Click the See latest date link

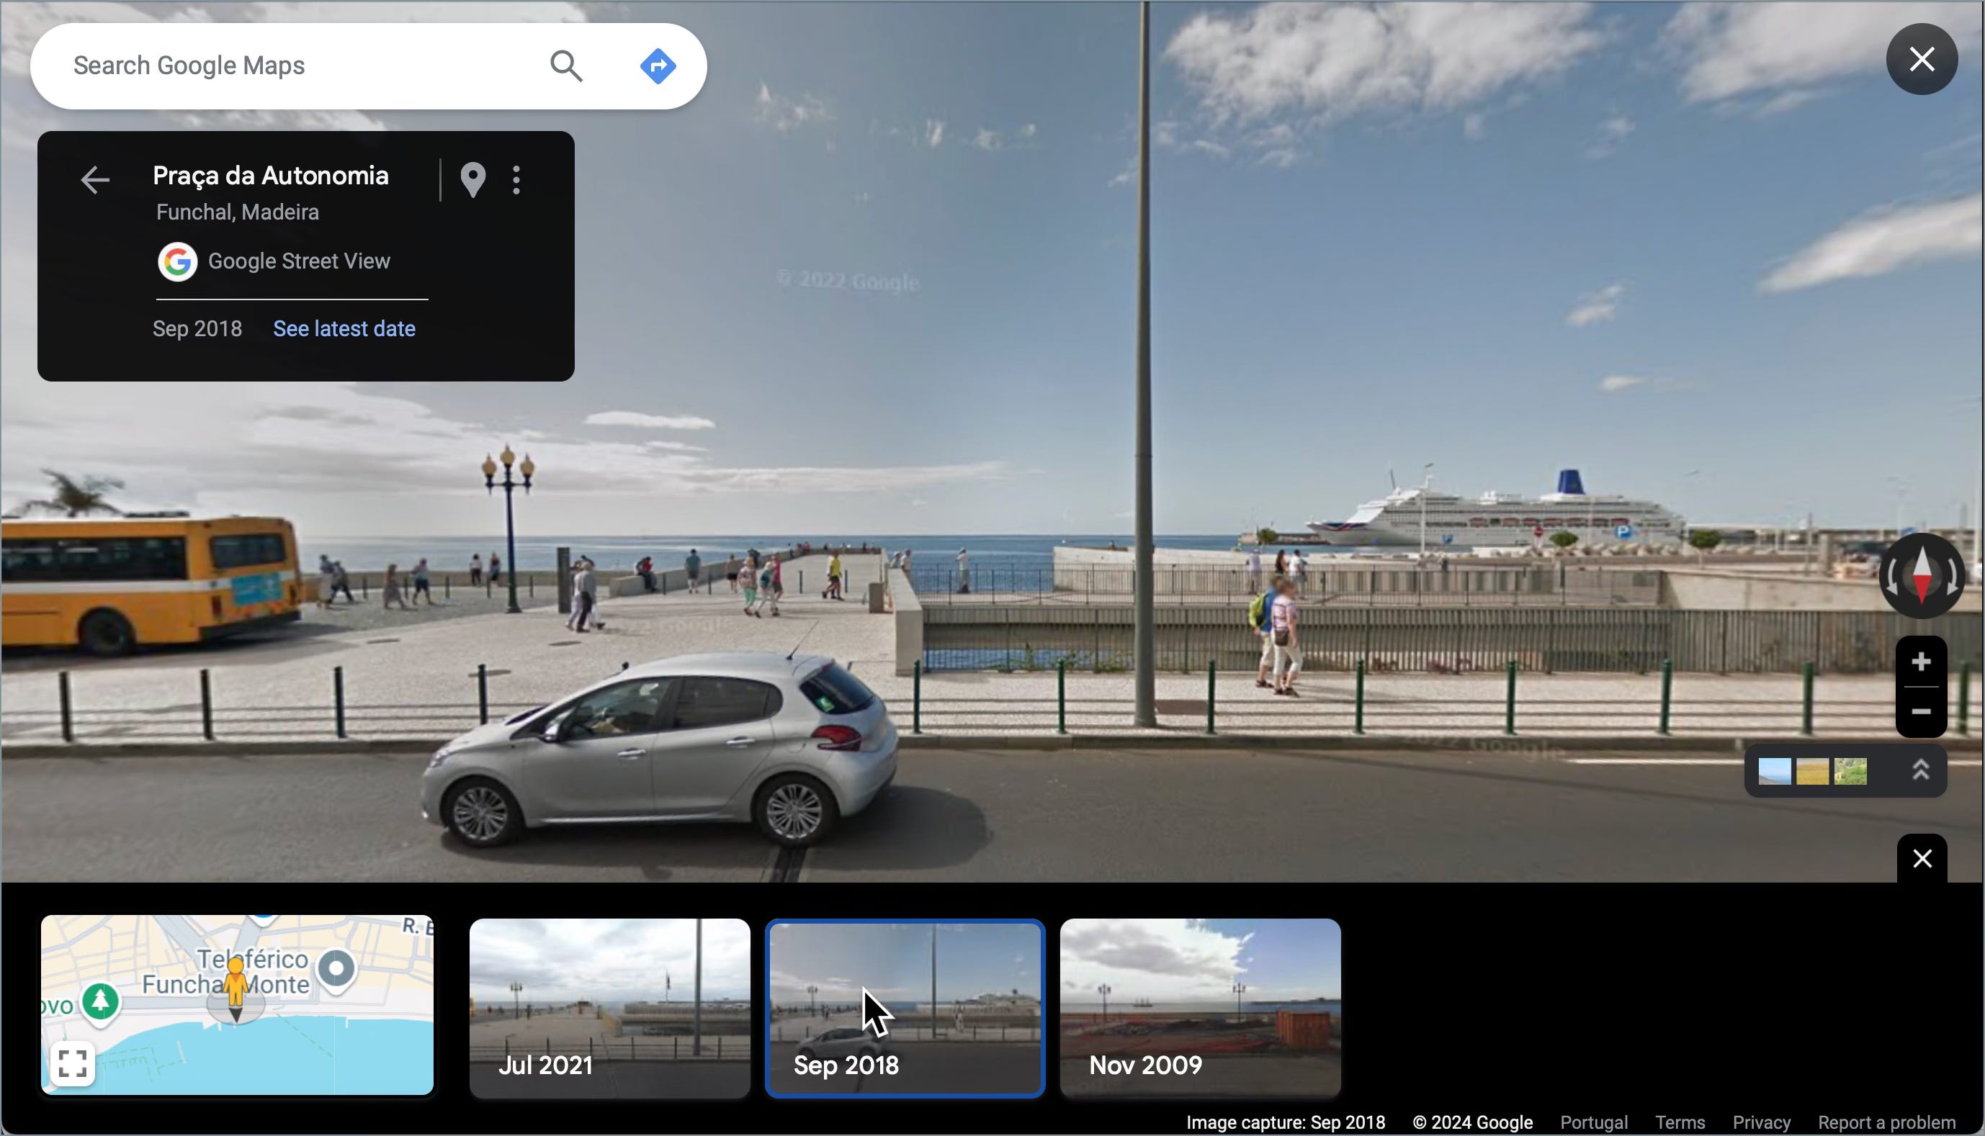(x=344, y=328)
